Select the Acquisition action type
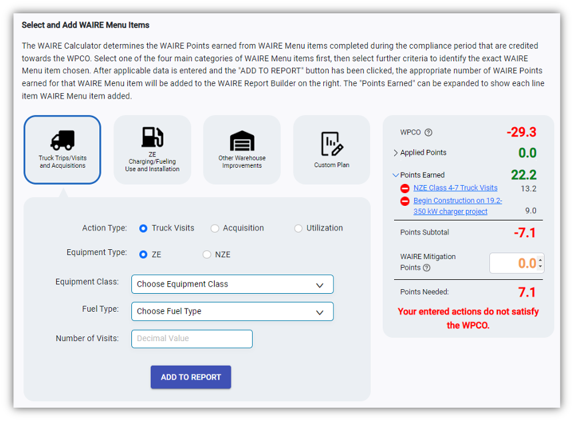 [215, 228]
